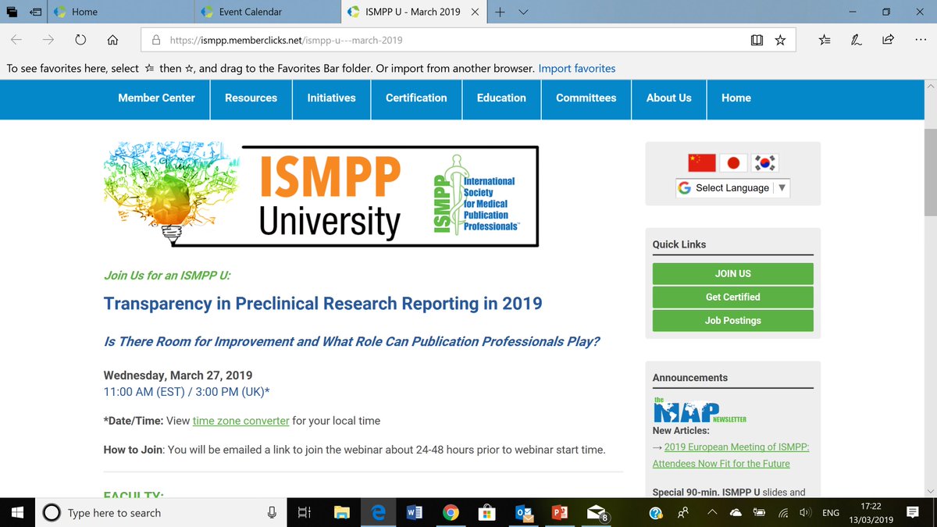Click the OneDrive cloud tray icon
937x527 pixels.
tap(736, 513)
